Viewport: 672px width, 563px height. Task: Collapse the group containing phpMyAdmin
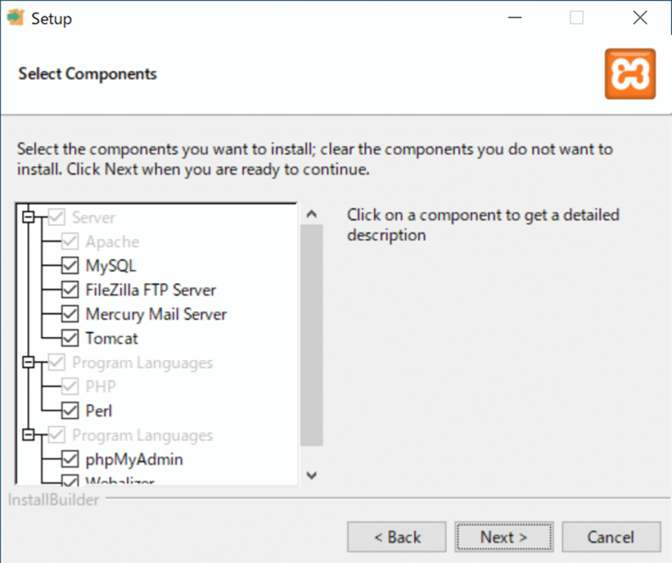click(28, 436)
